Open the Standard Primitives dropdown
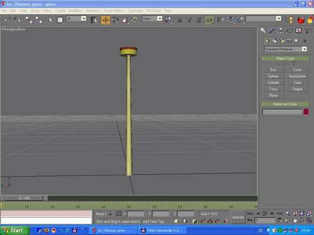This screenshot has width=314, height=235. coord(286,49)
